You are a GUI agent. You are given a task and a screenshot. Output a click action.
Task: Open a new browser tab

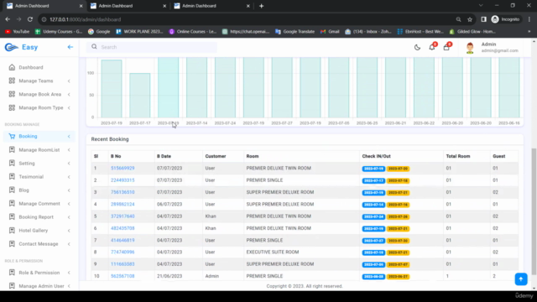tap(261, 6)
